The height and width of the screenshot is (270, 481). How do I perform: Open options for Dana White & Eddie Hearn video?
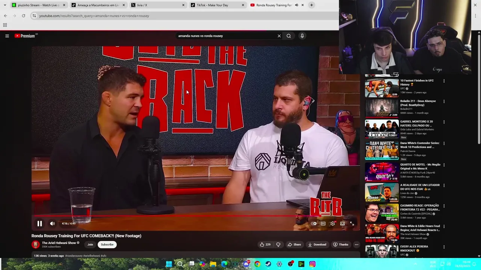tap(444, 227)
